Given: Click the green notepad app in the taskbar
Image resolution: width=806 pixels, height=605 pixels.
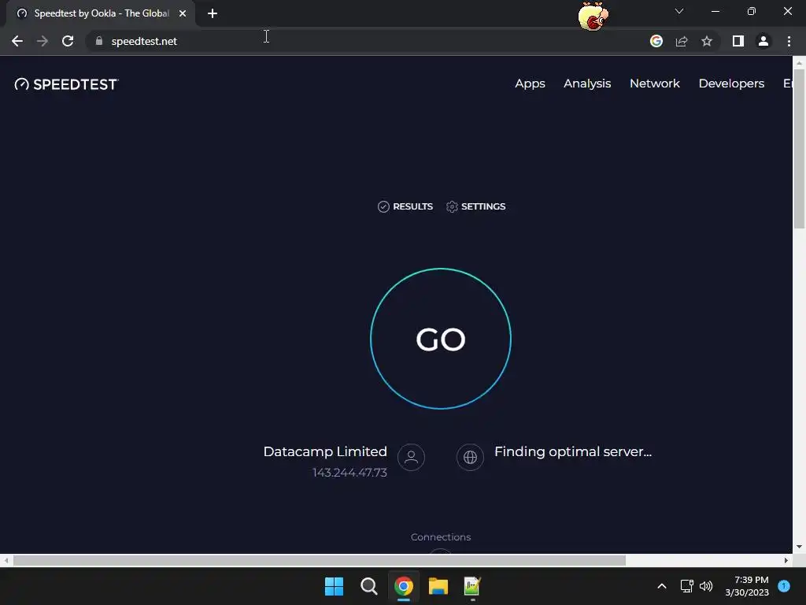Looking at the screenshot, I should coord(472,586).
